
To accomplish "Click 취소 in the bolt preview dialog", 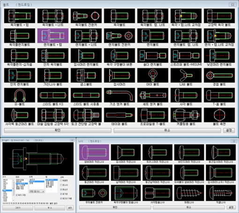I will (x=50, y=208).
